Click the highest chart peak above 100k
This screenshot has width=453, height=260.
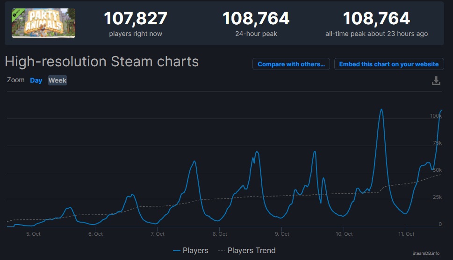[381, 110]
